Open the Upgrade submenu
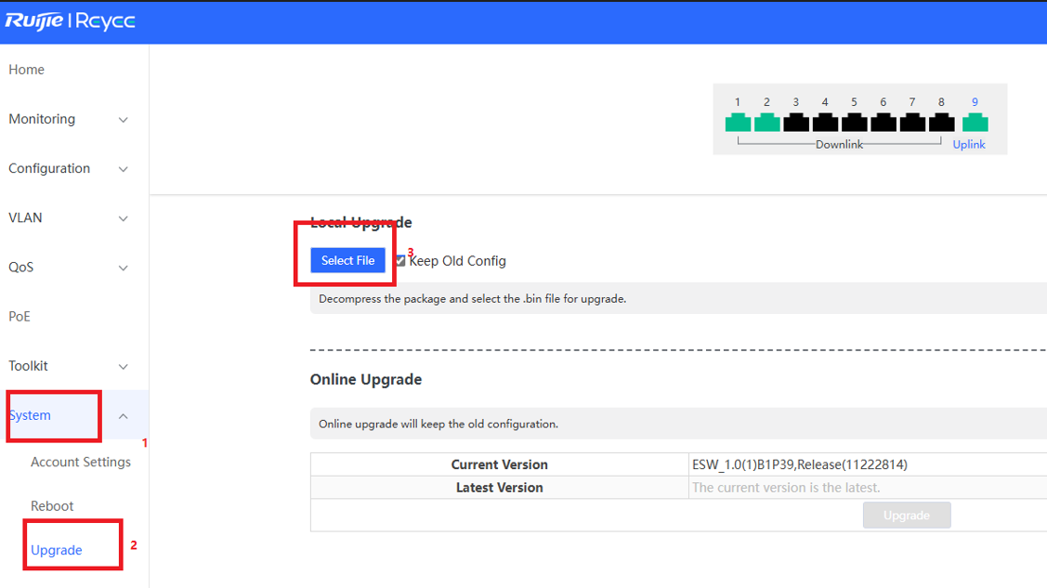Screen dimensions: 1047x588 click(x=57, y=550)
